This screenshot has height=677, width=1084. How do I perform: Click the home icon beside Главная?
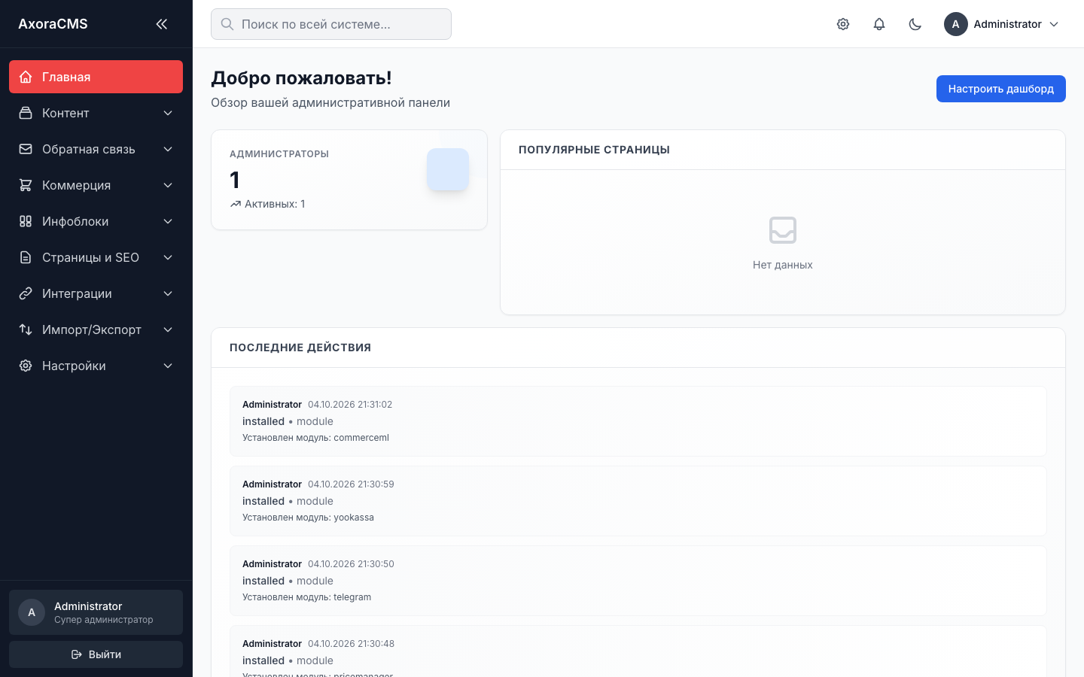26,77
